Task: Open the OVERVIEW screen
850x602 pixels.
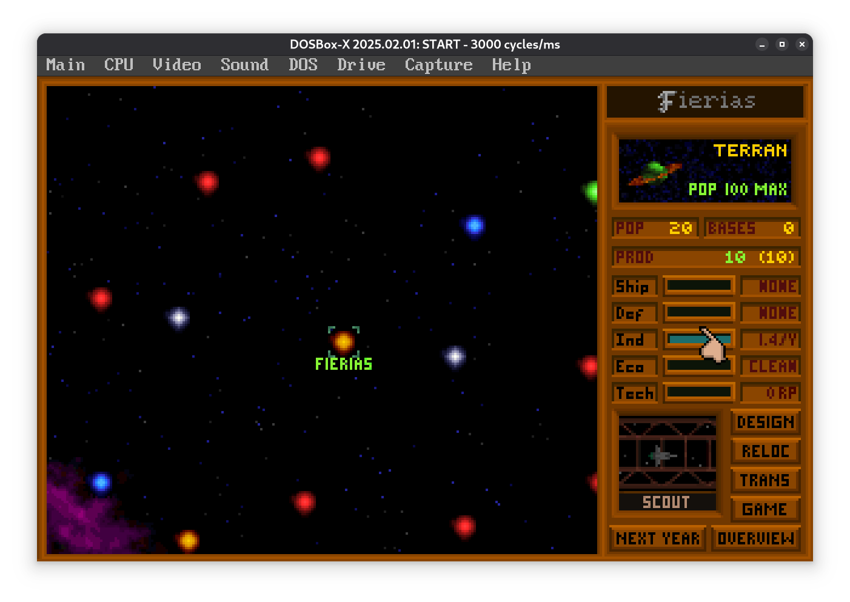Action: [x=755, y=538]
